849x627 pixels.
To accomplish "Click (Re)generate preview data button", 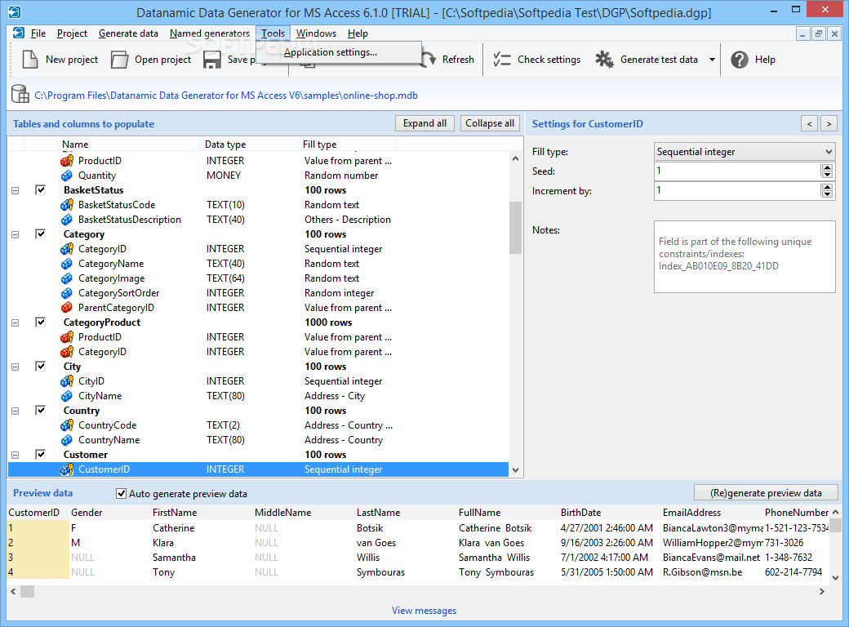I will (766, 493).
